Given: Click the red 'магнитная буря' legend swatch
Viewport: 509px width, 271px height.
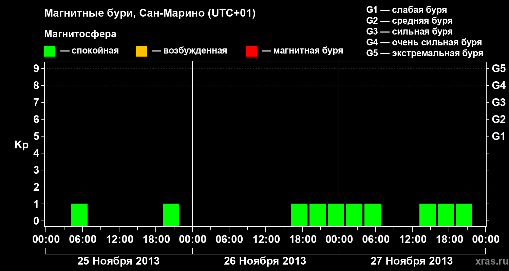Looking at the screenshot, I should click(251, 51).
